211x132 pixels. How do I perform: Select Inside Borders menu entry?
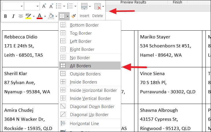click(x=90, y=82)
